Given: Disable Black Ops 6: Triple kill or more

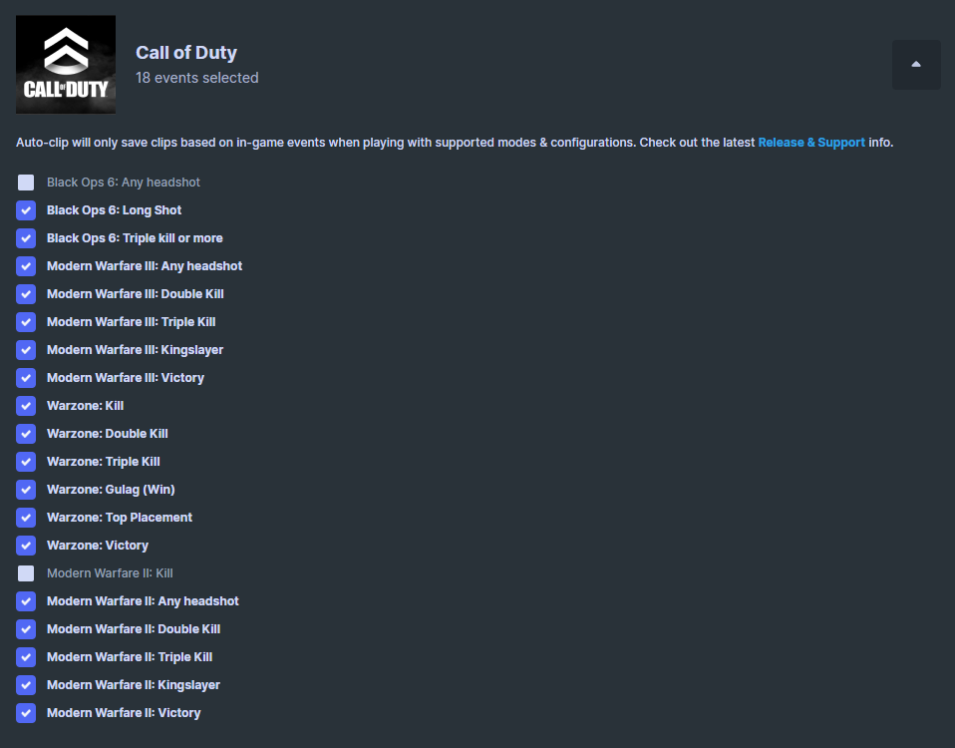Looking at the screenshot, I should point(26,238).
